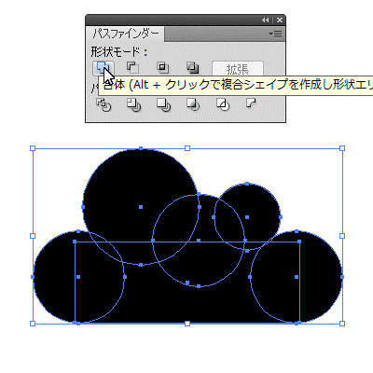Collapse the panel with double-arrow icon
The height and width of the screenshot is (373, 373).
(265, 21)
